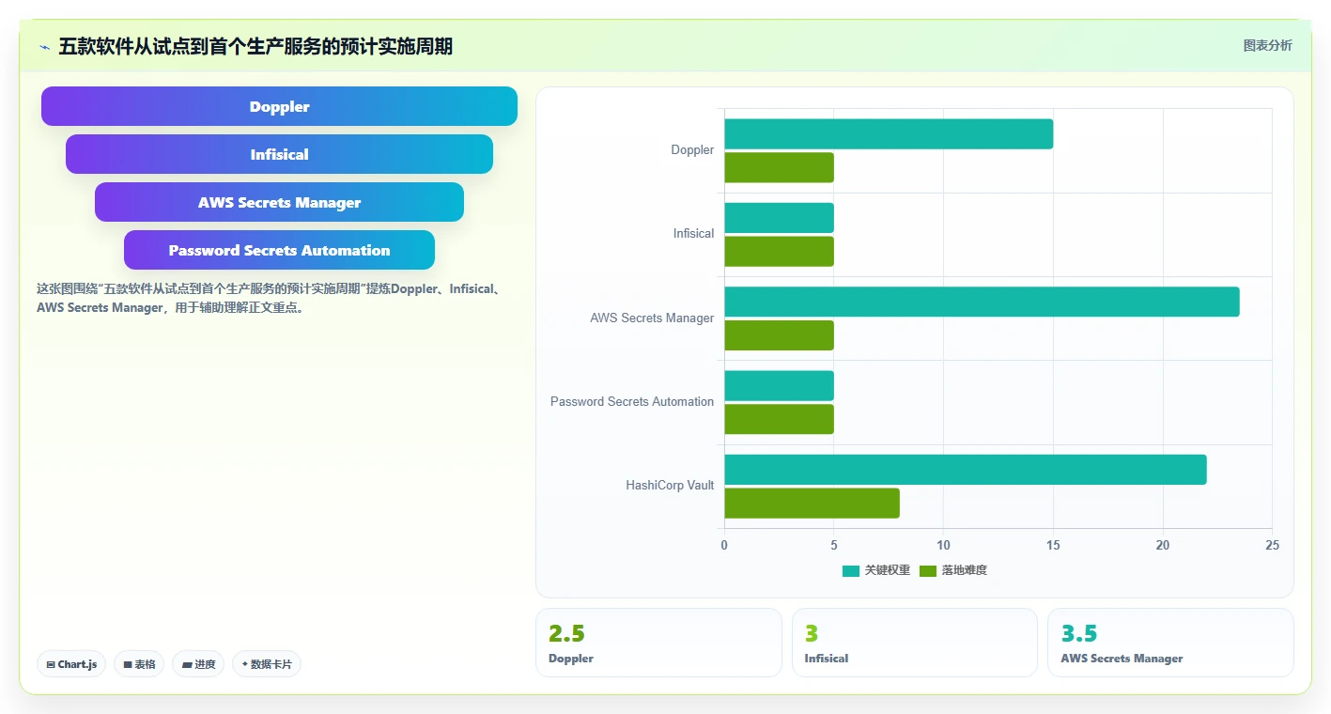The height and width of the screenshot is (714, 1331).
Task: Toggle the 关键权重 legend swatch
Action: pos(851,570)
